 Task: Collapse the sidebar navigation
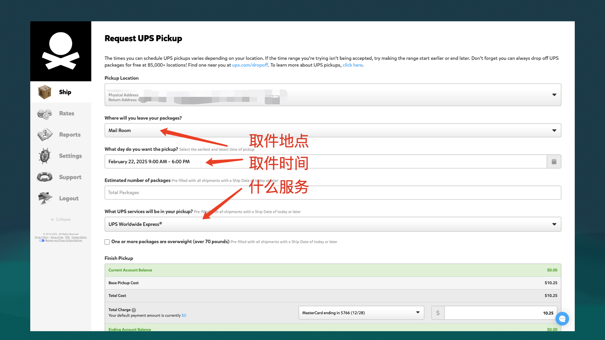[x=61, y=219]
